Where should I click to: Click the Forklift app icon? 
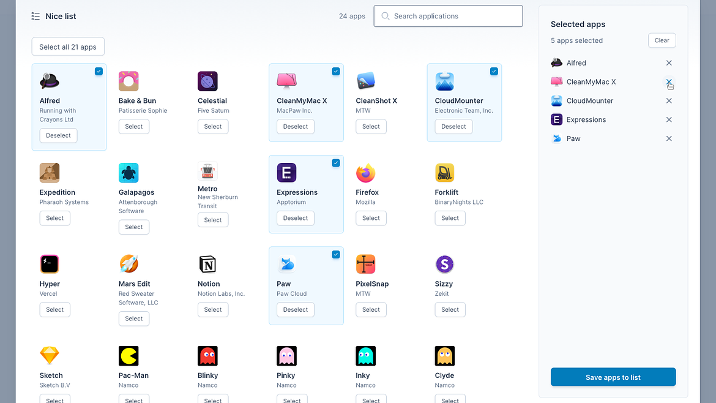point(445,173)
